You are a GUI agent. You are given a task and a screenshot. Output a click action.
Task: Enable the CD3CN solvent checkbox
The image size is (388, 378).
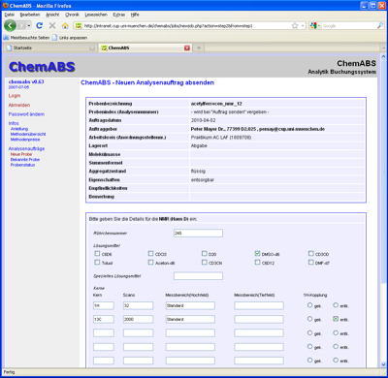click(204, 263)
